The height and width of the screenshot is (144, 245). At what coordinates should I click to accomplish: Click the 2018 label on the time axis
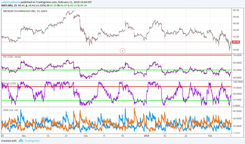coord(146,136)
